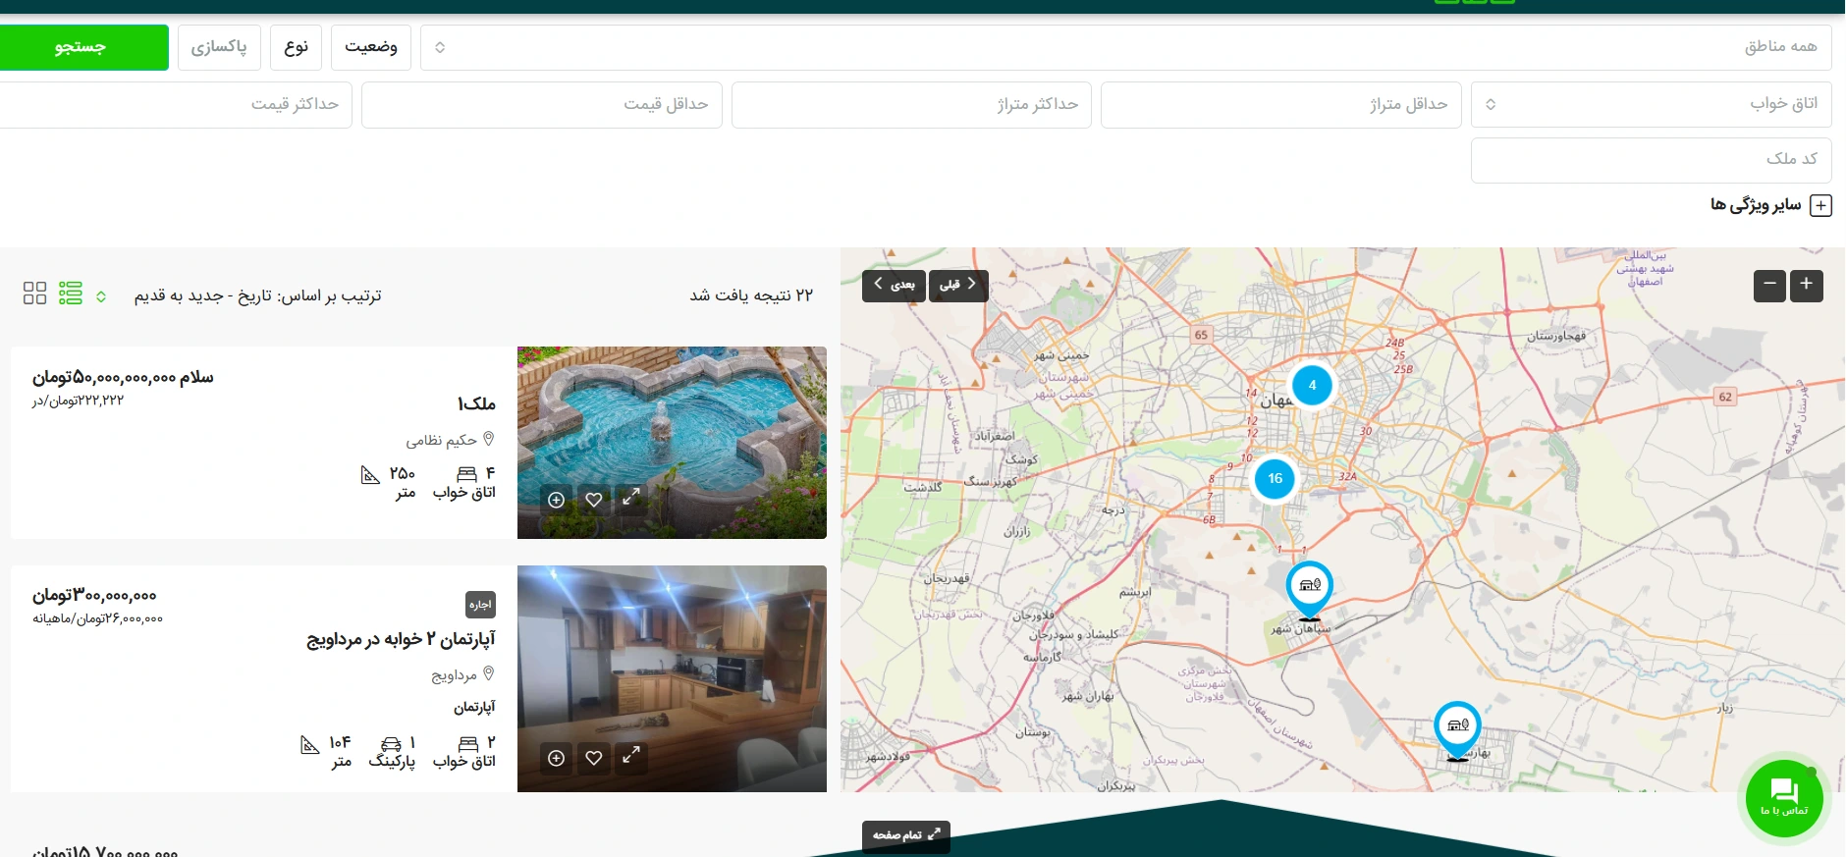This screenshot has width=1846, height=857.
Task: Favorite the Mardavij apartment listing
Action: (x=594, y=758)
